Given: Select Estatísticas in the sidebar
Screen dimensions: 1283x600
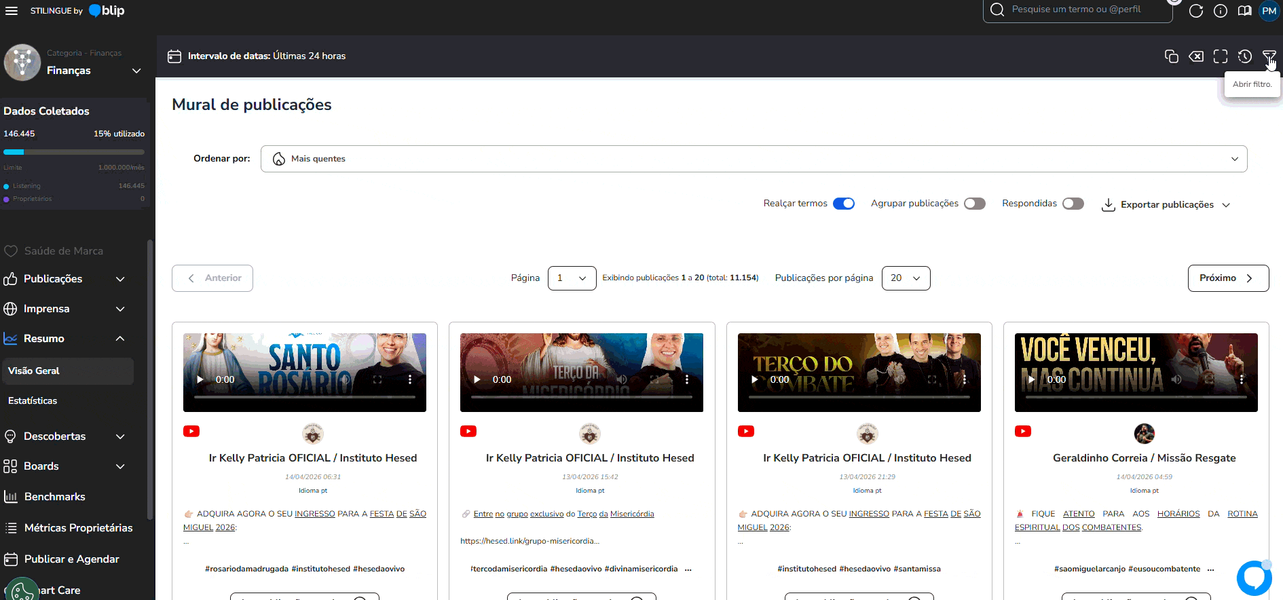Looking at the screenshot, I should point(33,401).
